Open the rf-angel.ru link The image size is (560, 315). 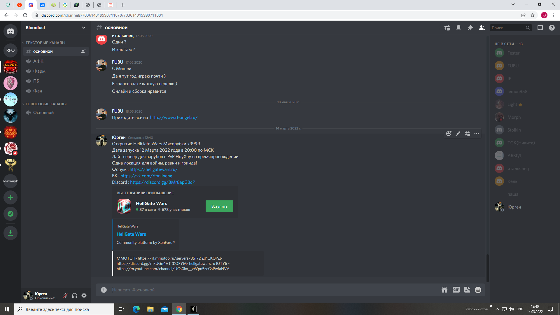click(174, 118)
